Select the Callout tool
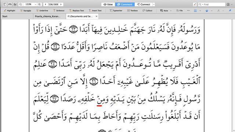235x132 pixels. pyautogui.click(x=147, y=11)
